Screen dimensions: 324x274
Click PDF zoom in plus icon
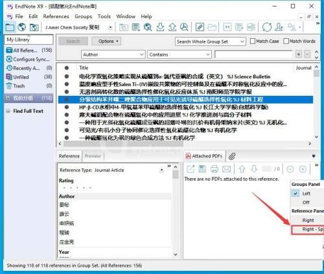click(x=303, y=169)
